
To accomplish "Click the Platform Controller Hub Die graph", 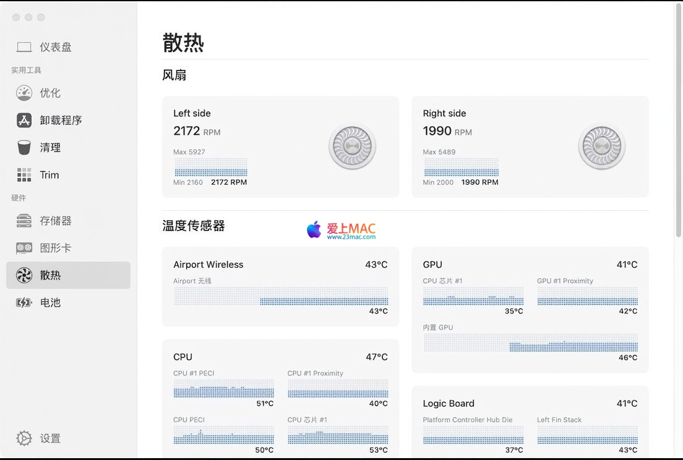I will 473,435.
